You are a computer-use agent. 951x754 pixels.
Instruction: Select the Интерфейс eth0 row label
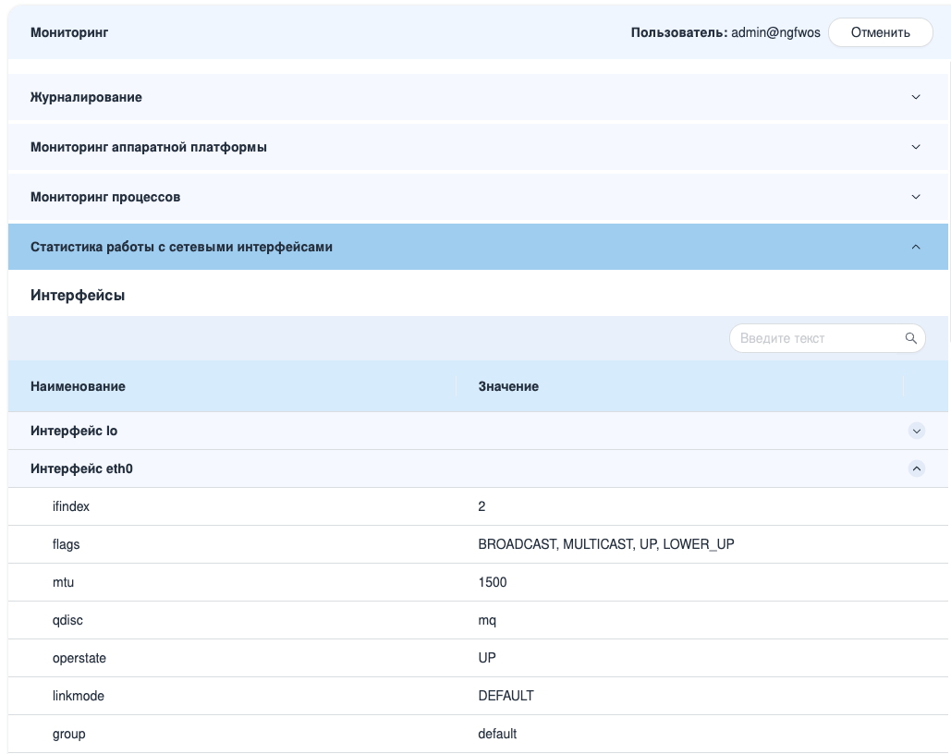pyautogui.click(x=81, y=468)
